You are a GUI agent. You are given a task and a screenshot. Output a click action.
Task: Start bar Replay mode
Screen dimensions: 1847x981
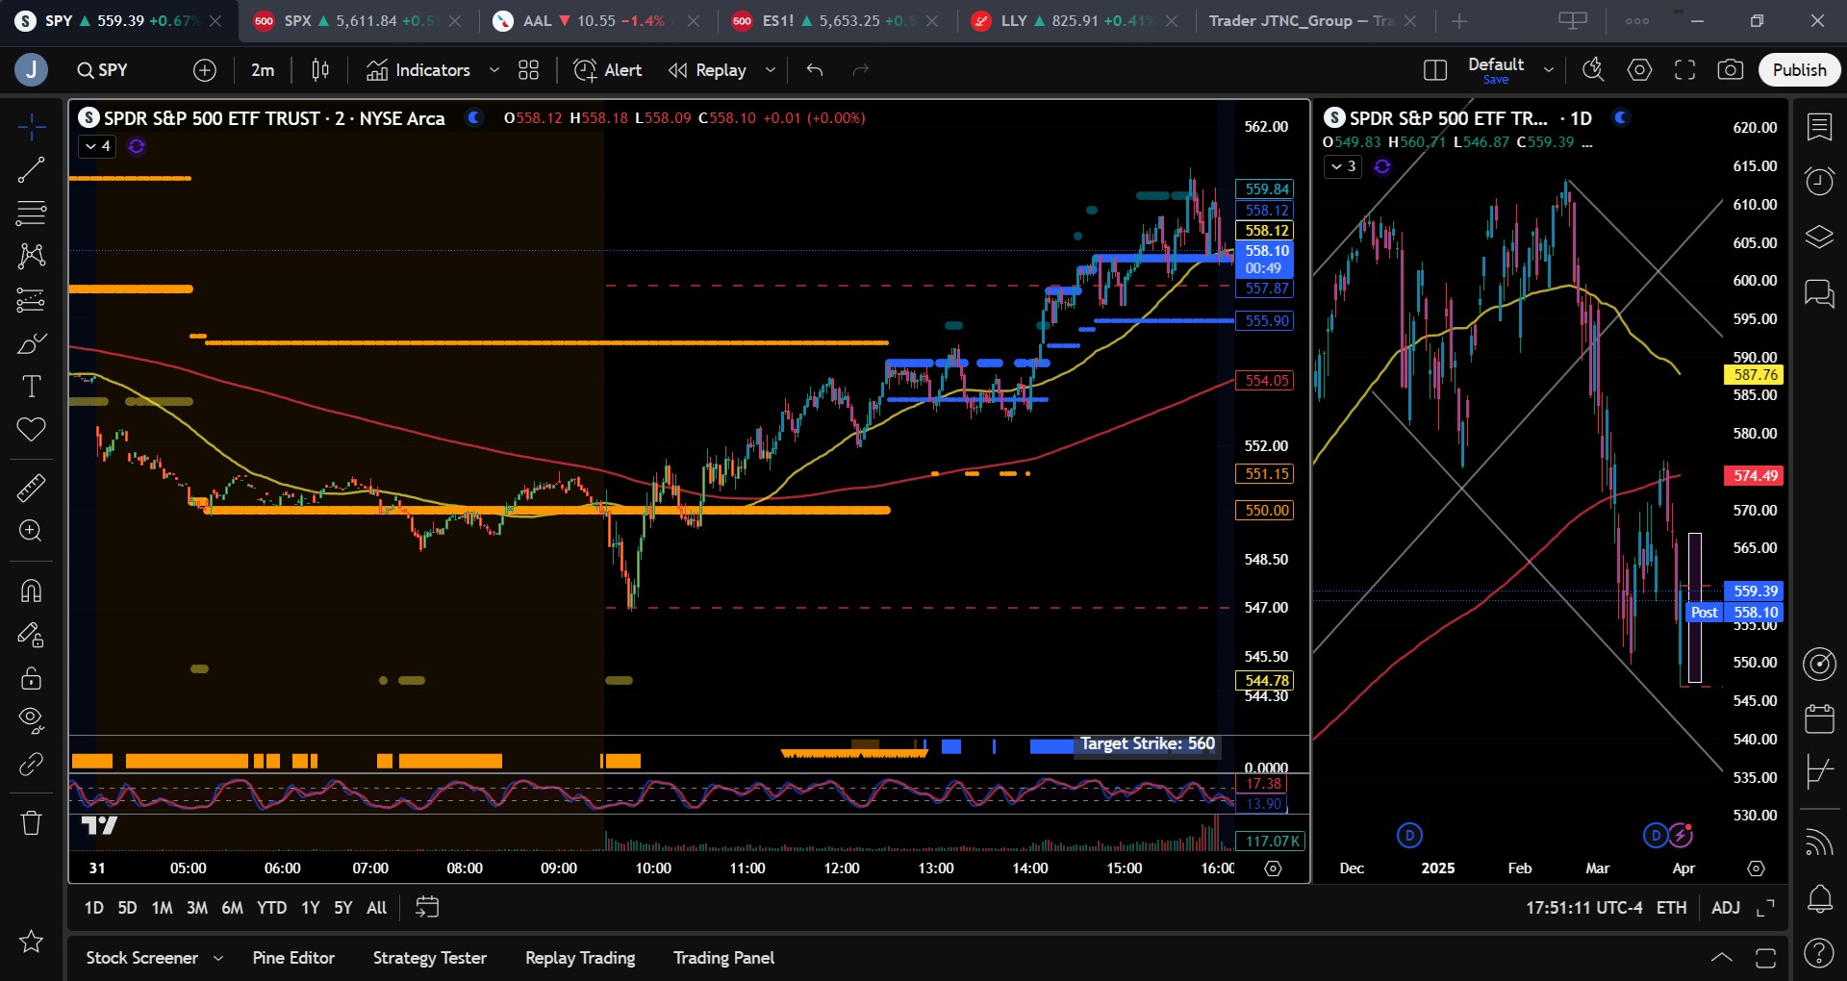point(708,70)
